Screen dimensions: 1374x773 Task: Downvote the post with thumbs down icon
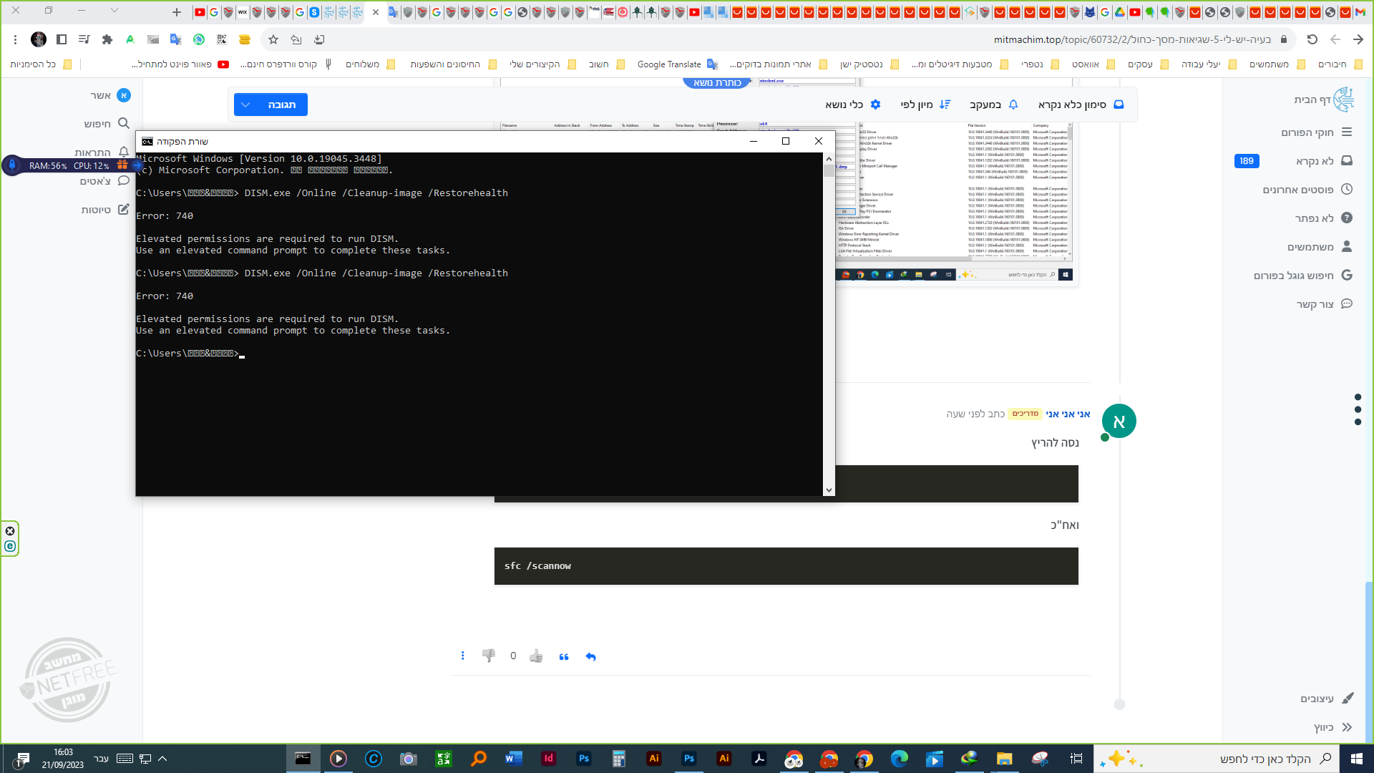[x=489, y=656]
